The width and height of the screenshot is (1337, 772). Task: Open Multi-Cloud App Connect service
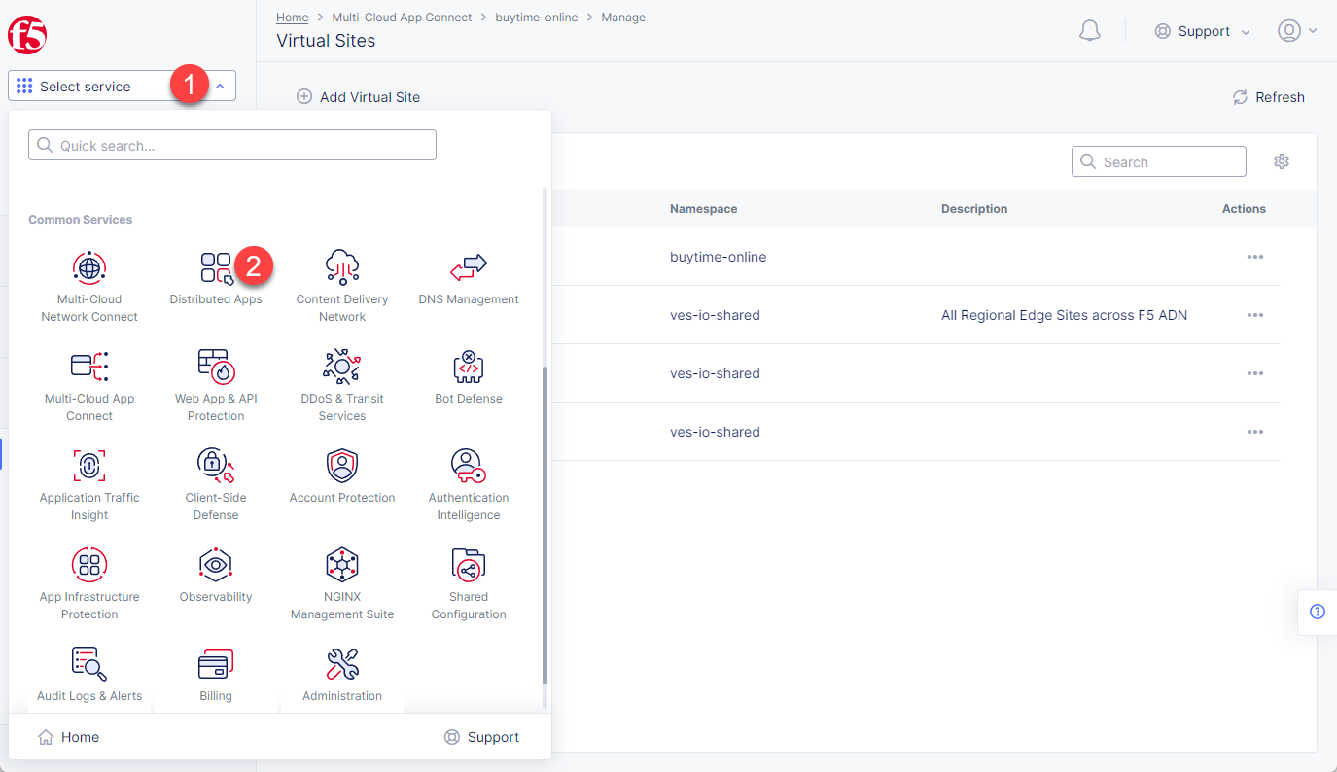pos(89,385)
